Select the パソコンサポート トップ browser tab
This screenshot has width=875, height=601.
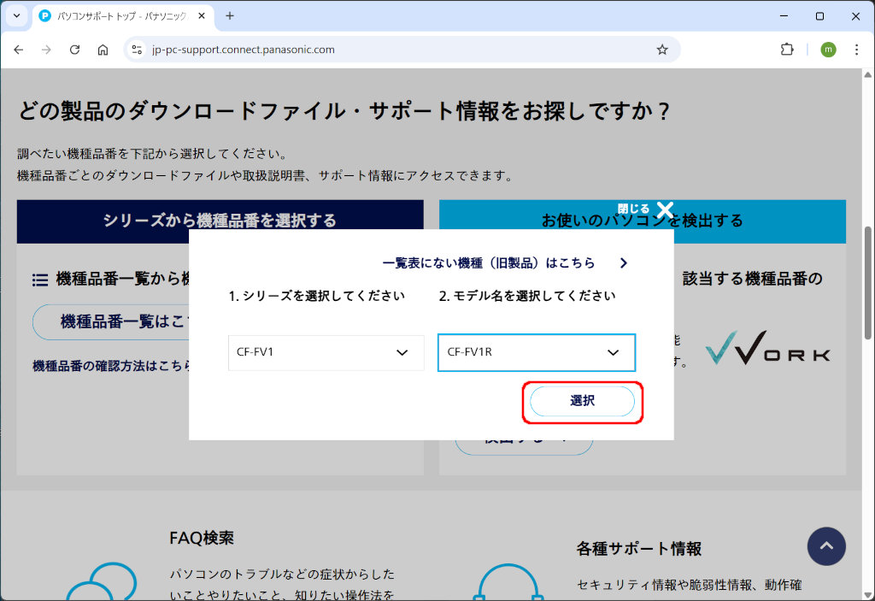click(122, 16)
